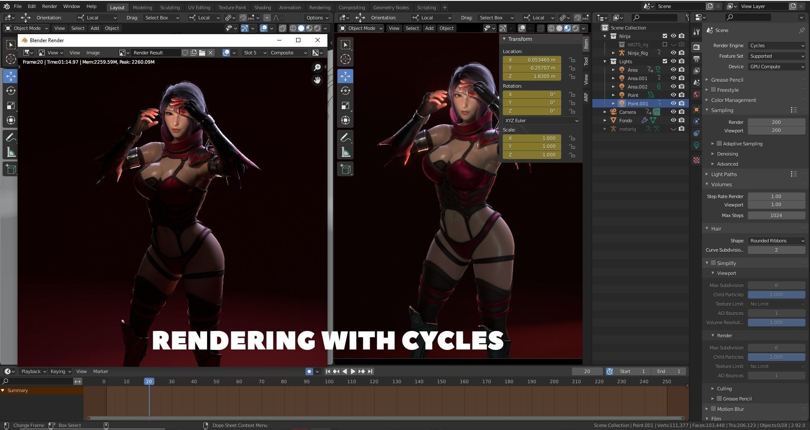This screenshot has height=430, width=810.
Task: Hide the Camera in the outliner
Action: click(673, 112)
